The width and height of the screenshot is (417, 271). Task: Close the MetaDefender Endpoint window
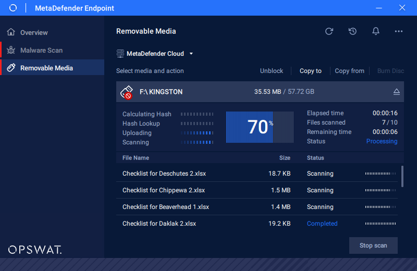click(402, 8)
